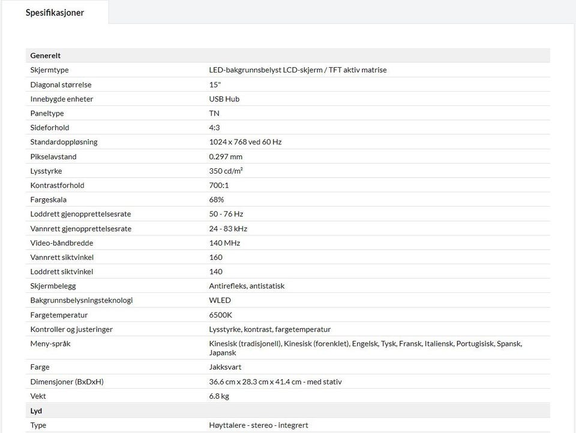This screenshot has height=433, width=576.
Task: Select the Diagonal størrelse label
Action: coord(61,84)
